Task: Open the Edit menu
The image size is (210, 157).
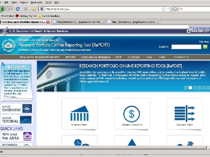Action: (x=6, y=2)
